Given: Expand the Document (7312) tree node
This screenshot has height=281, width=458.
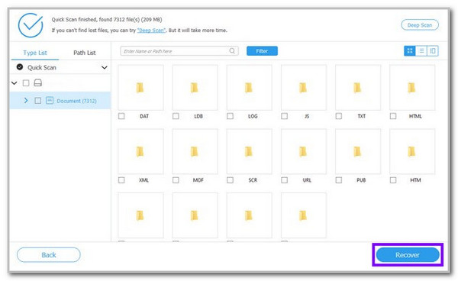Looking at the screenshot, I should coord(26,101).
